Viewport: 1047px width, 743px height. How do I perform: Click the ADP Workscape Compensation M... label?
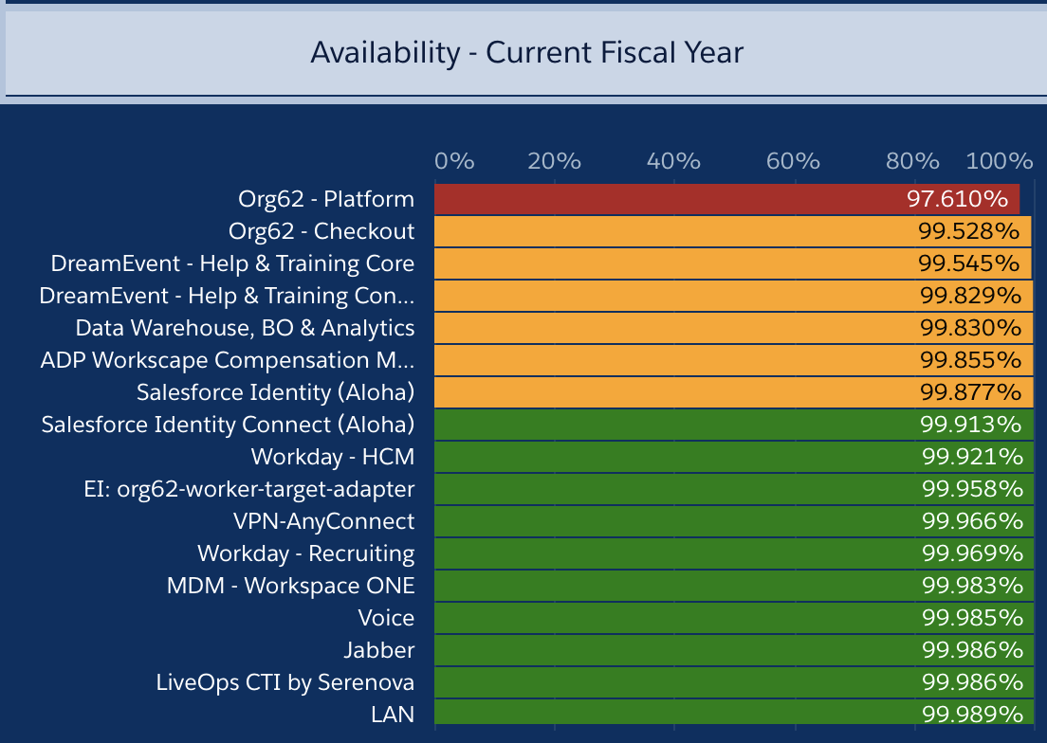227,360
